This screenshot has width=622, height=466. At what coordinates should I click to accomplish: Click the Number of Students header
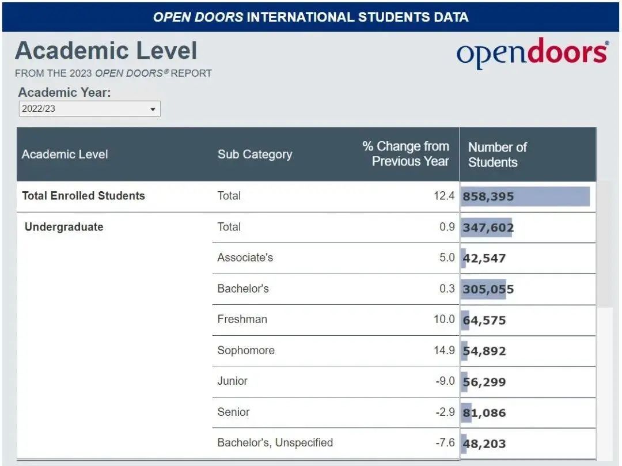coord(498,155)
